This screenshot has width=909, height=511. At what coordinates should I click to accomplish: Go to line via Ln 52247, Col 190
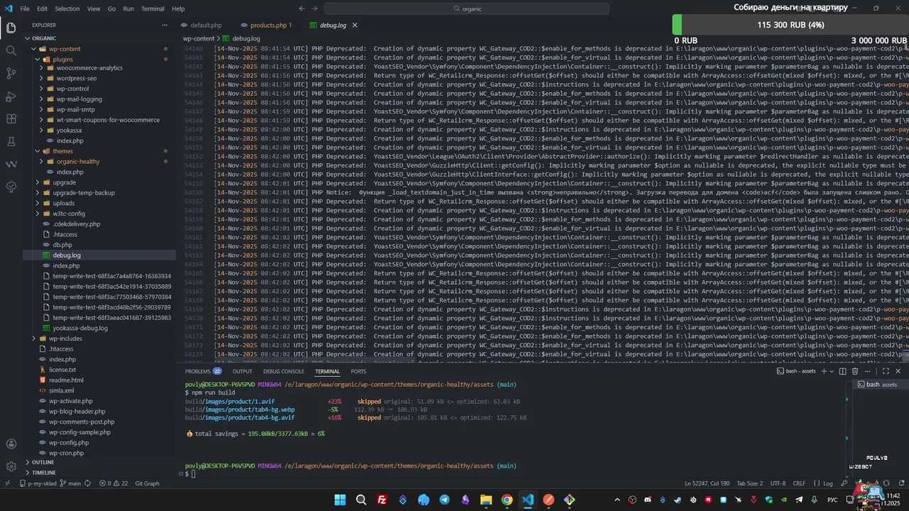pyautogui.click(x=707, y=483)
